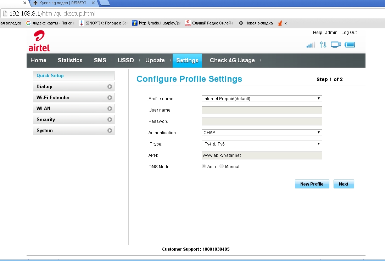Open the Google Yandex maps bookmark
The width and height of the screenshot is (385, 261).
tap(50, 23)
